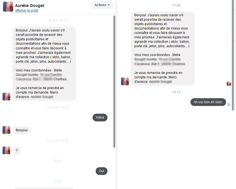The width and height of the screenshot is (236, 189).
Task: Click avatar next to the Bonjour message
Action: click(6, 130)
